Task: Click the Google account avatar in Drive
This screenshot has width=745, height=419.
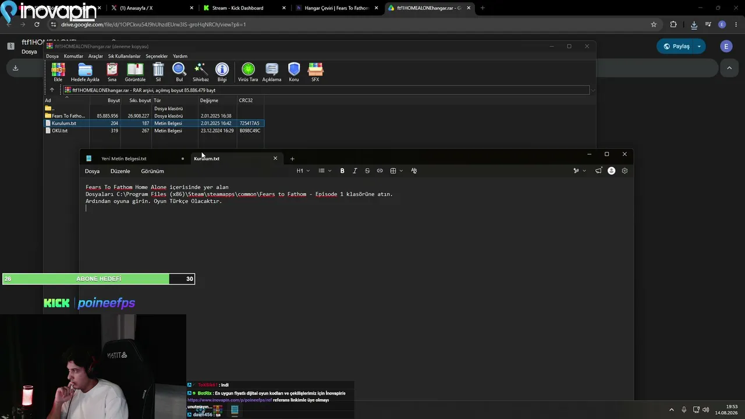Action: [x=726, y=47]
